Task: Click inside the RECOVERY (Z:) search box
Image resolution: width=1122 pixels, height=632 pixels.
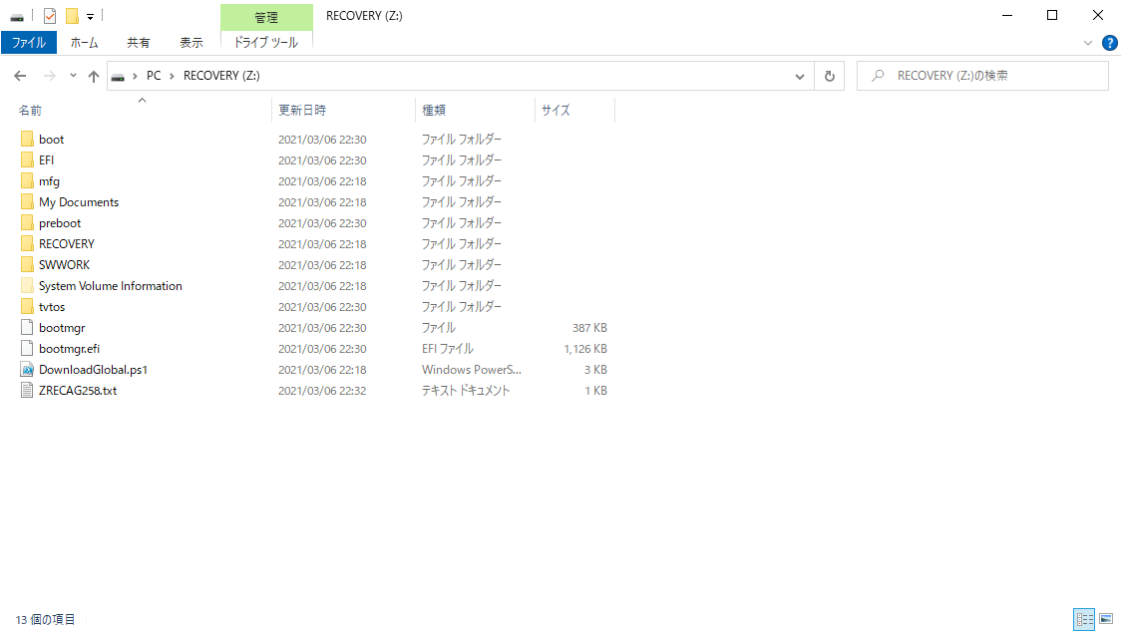Action: 982,75
